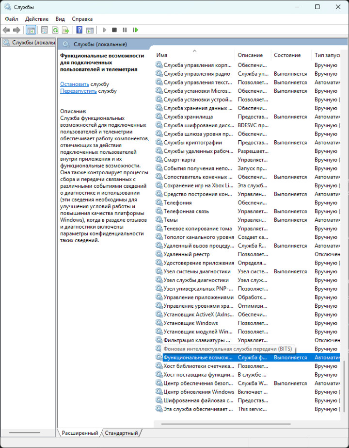Viewport: 349px width, 448px height.
Task: Click the Перезапустить service link
Action: [x=79, y=91]
